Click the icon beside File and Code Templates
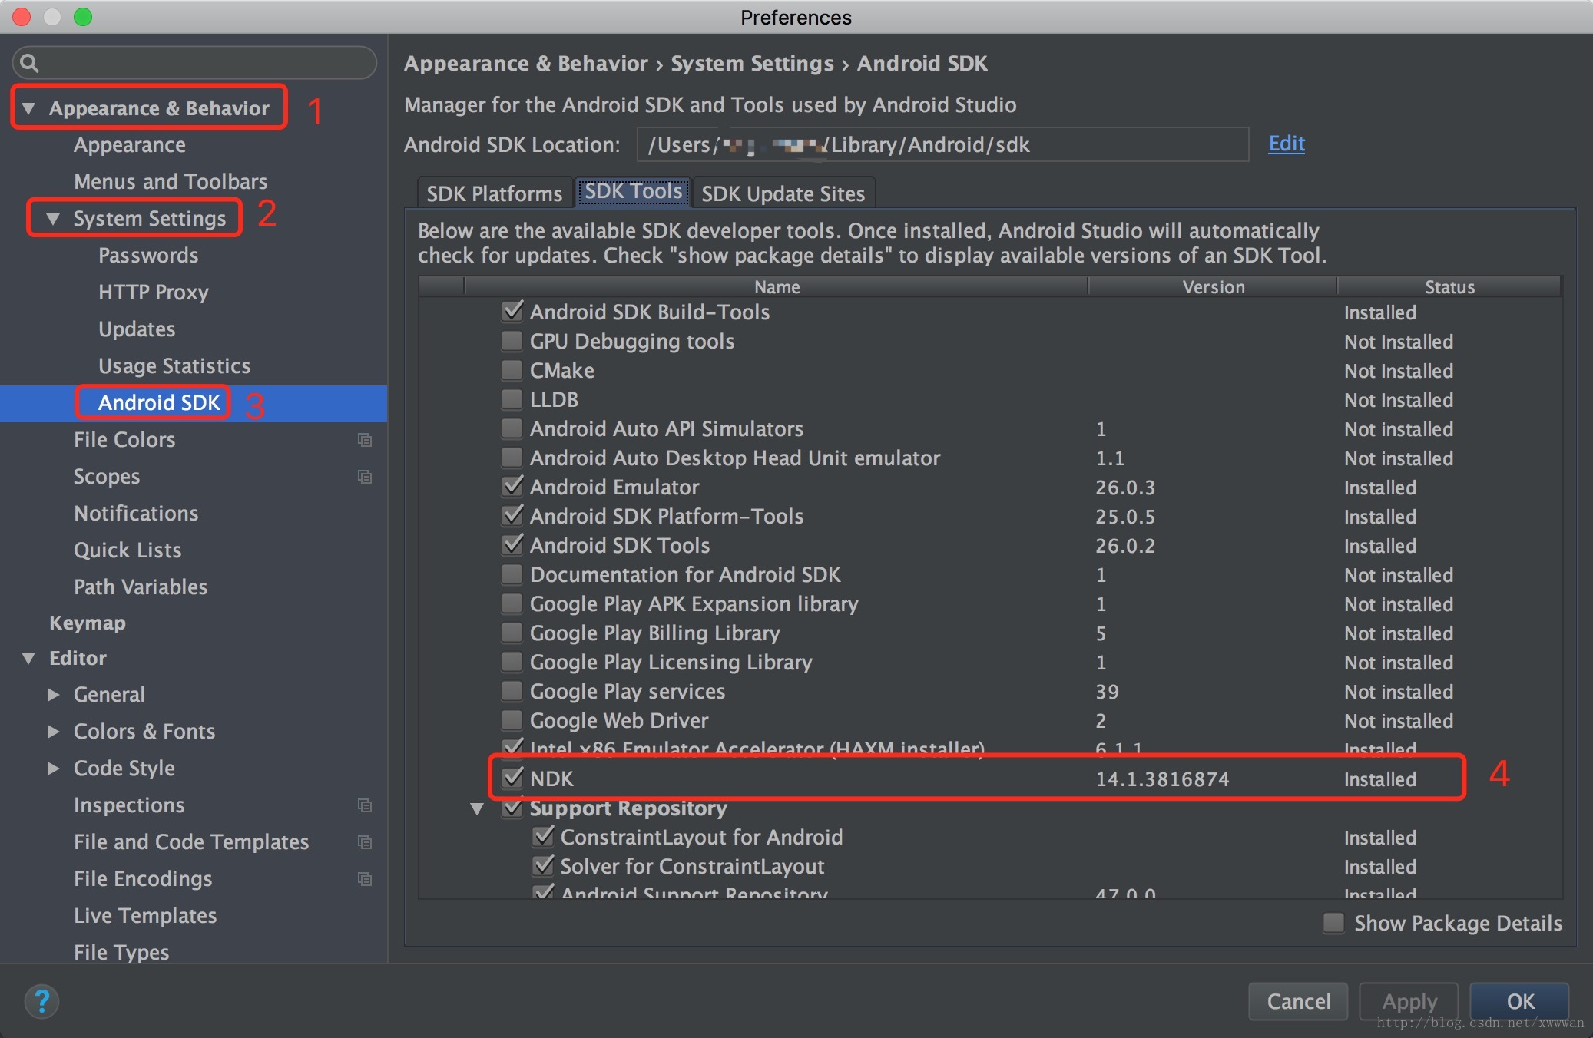 point(365,842)
